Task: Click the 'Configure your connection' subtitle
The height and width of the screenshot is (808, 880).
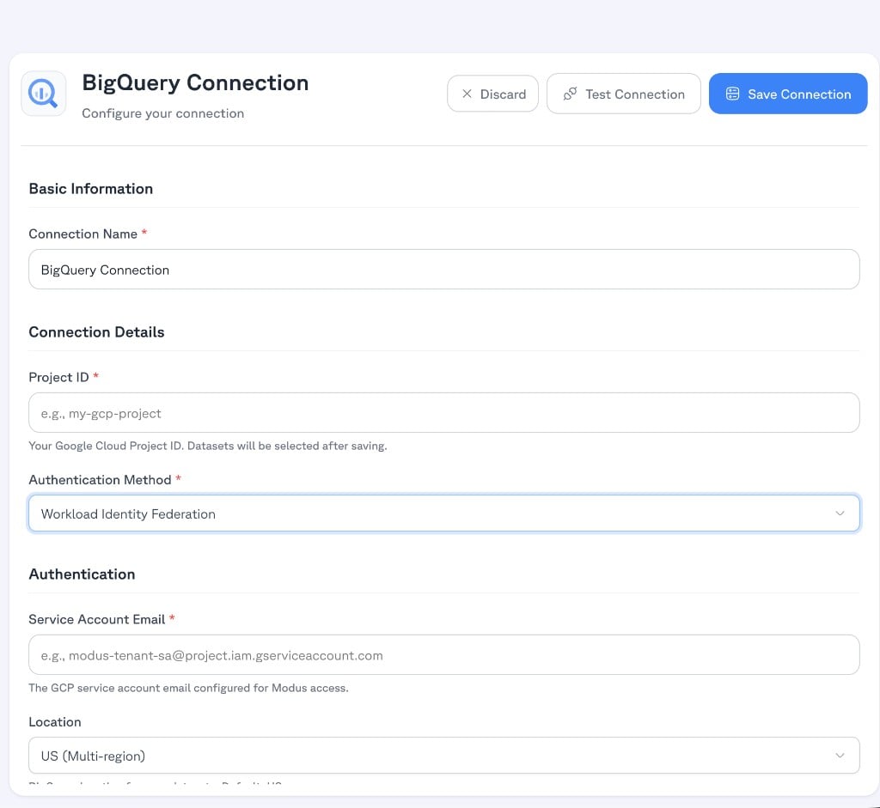Action: pyautogui.click(x=162, y=113)
